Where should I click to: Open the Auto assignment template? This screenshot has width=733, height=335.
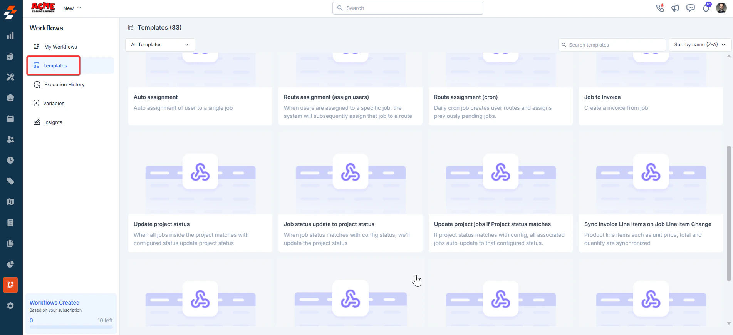point(156,97)
